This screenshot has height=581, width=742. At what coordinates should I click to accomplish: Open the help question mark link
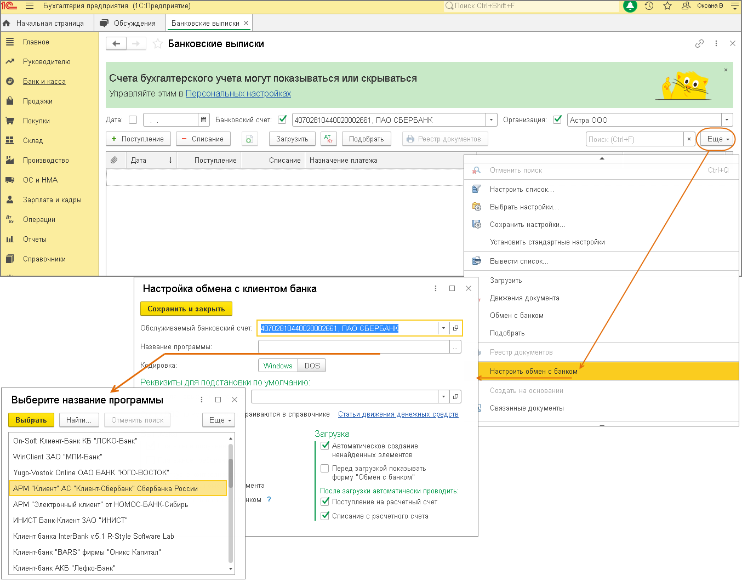[x=269, y=499]
